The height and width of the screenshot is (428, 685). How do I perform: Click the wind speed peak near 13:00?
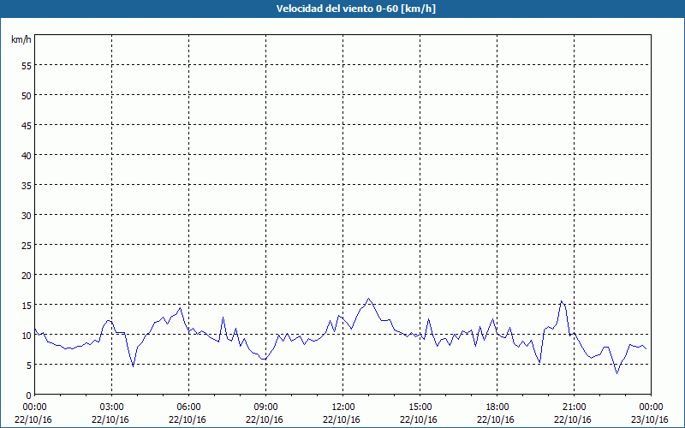pyautogui.click(x=368, y=299)
